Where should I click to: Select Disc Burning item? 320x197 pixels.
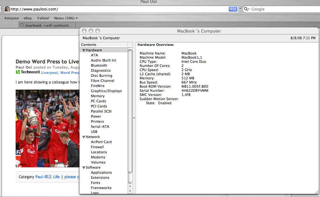tap(102, 76)
